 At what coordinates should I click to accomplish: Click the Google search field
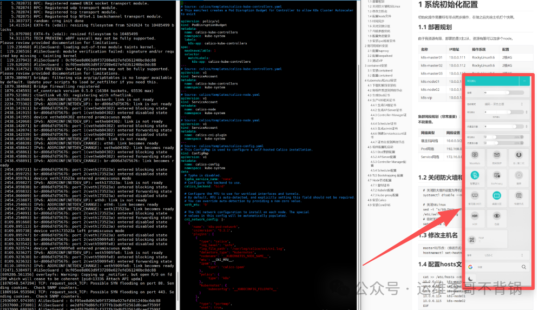click(x=498, y=267)
